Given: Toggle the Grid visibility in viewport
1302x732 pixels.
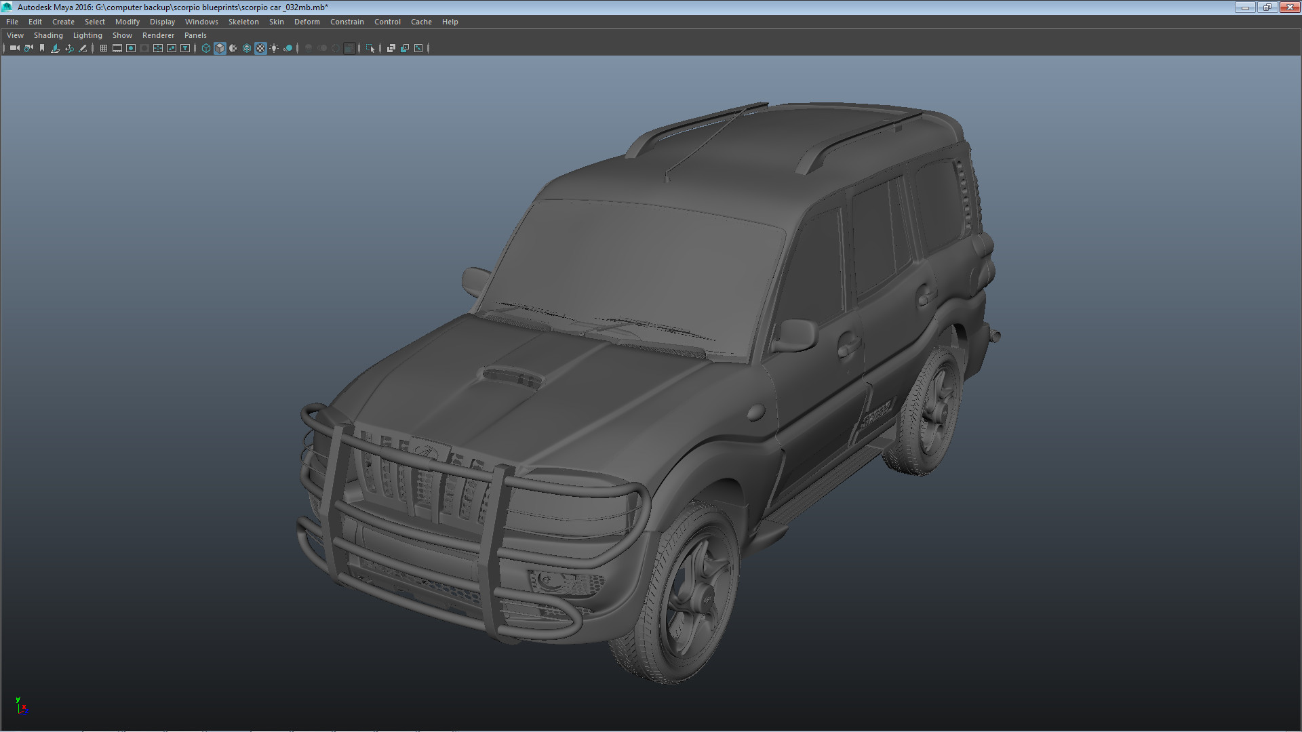Looking at the screenshot, I should (103, 48).
